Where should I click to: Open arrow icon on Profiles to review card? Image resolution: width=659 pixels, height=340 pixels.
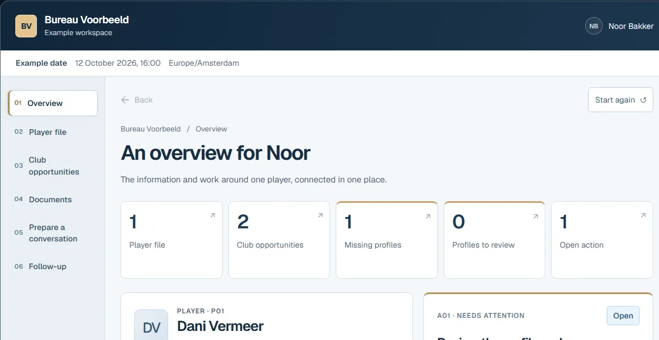coord(535,216)
